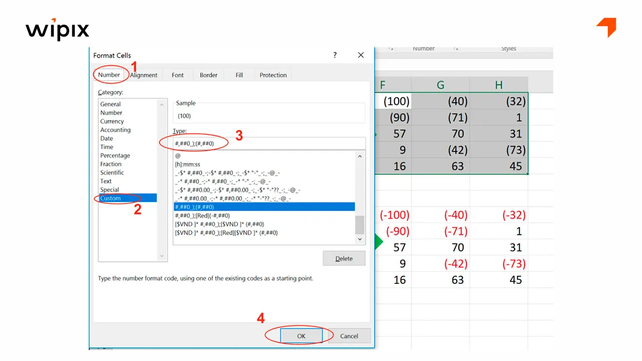Open the Fill tab
This screenshot has width=642, height=361.
click(x=239, y=75)
